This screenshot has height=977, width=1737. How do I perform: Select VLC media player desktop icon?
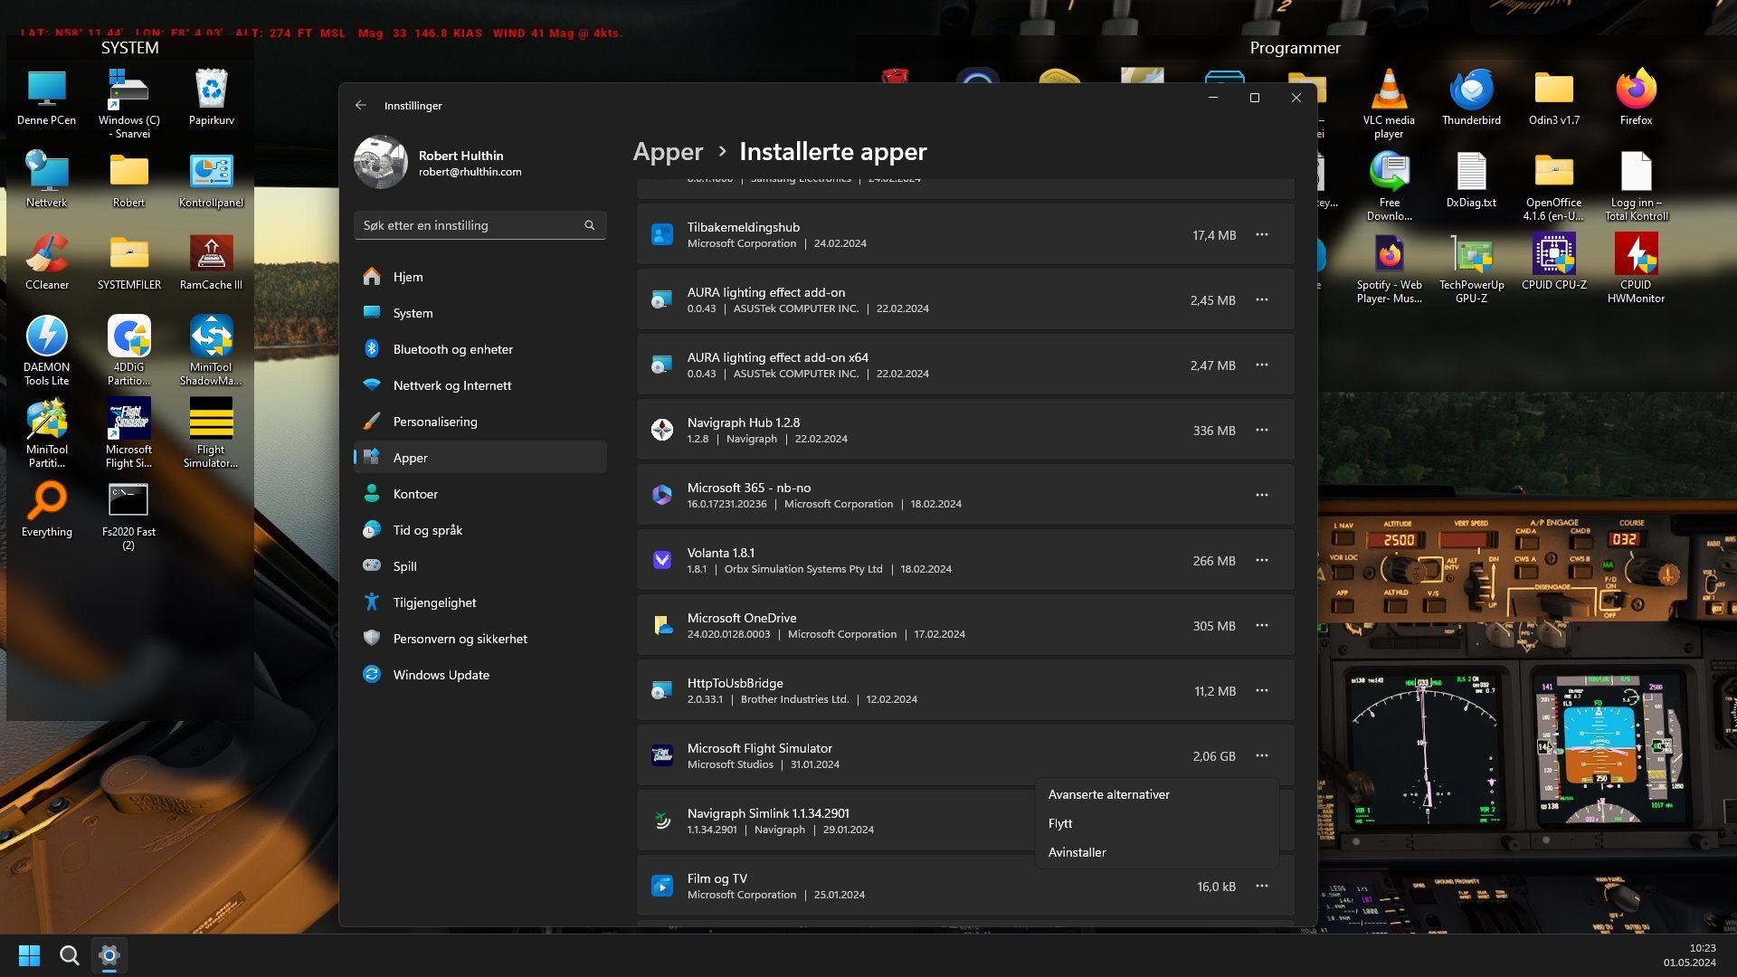1389,103
